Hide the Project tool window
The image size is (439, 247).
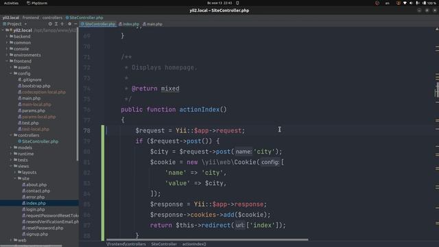(75, 24)
